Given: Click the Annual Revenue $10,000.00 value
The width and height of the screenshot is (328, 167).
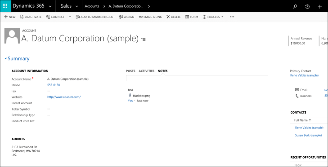Looking at the screenshot, I should [x=298, y=44].
